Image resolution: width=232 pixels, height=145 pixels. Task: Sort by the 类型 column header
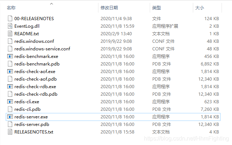[157, 8]
